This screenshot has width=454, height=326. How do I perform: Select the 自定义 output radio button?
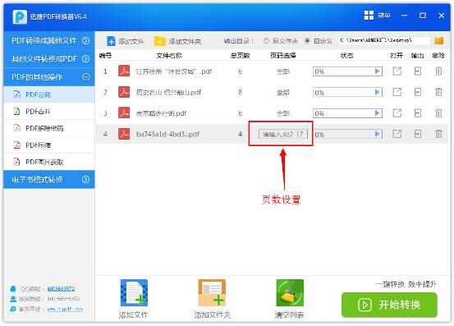(308, 41)
